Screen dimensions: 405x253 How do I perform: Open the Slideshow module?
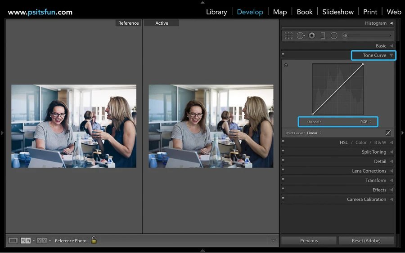click(x=338, y=12)
